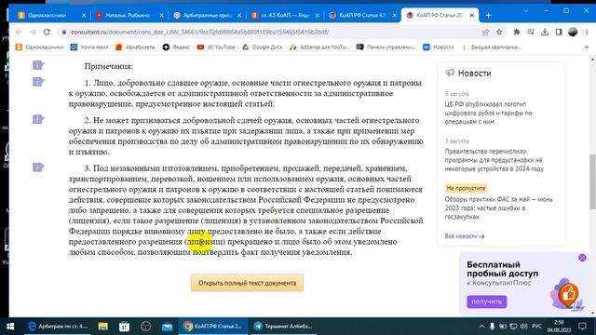The width and height of the screenshot is (596, 335).
Task: Switch to the Edge Арбитраж по ст. 4 window
Action: [x=58, y=327]
